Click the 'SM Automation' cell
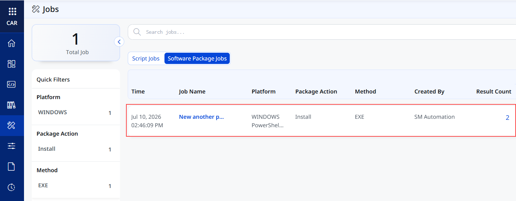The height and width of the screenshot is (201, 516). [434, 117]
